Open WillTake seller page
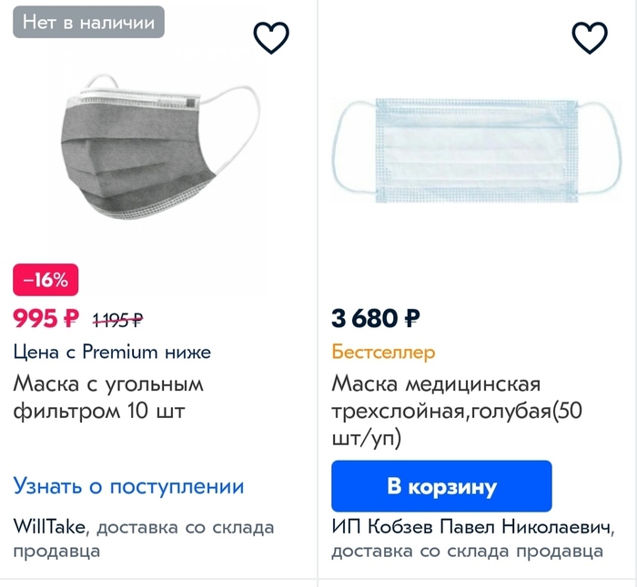This screenshot has width=637, height=587. 49,527
